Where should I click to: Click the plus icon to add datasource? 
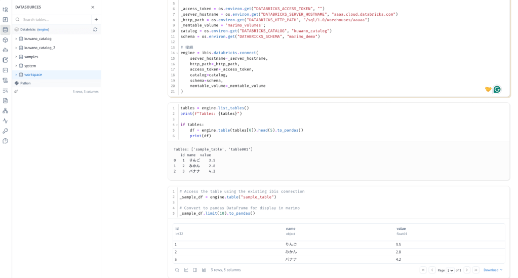tap(96, 19)
